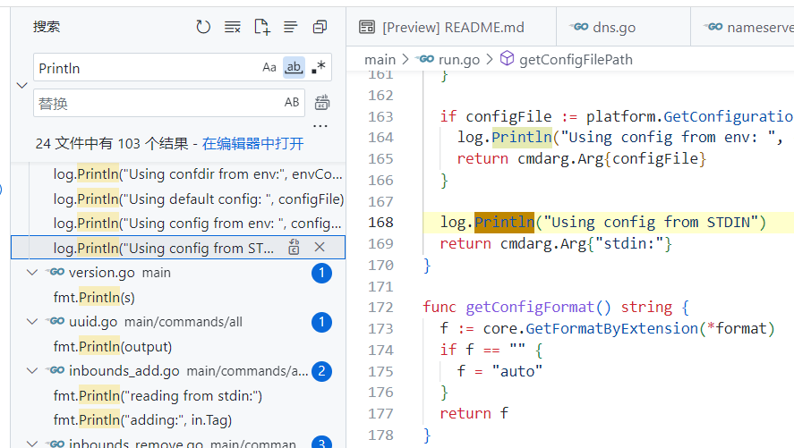
Task: Collapse the replace field with chevron
Action: coord(21,85)
